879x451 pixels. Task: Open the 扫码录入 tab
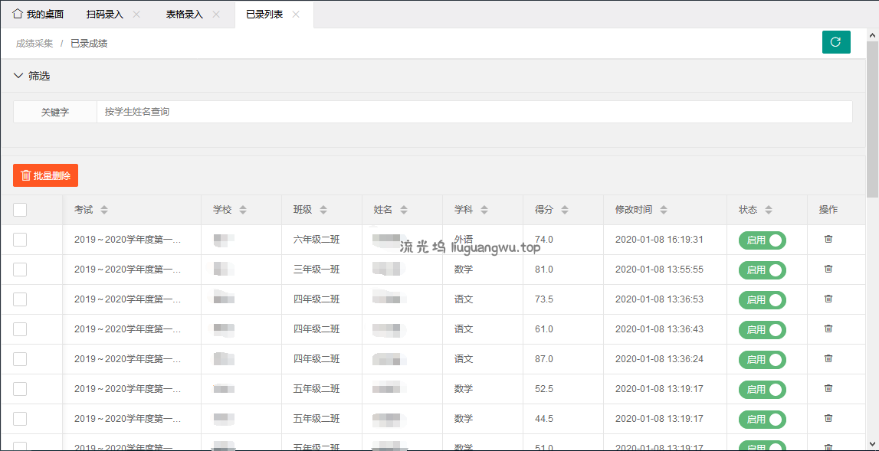(x=105, y=15)
